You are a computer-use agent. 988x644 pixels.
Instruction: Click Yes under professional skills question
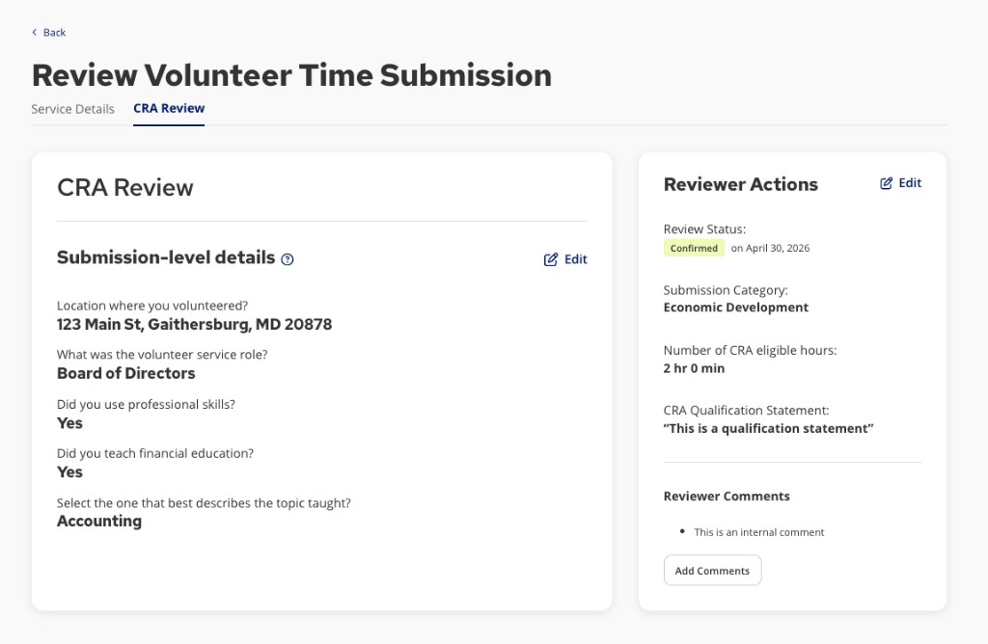click(69, 423)
